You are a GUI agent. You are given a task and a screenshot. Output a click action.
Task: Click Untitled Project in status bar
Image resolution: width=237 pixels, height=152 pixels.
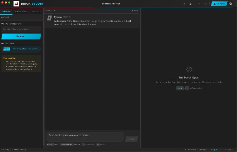pos(19,150)
